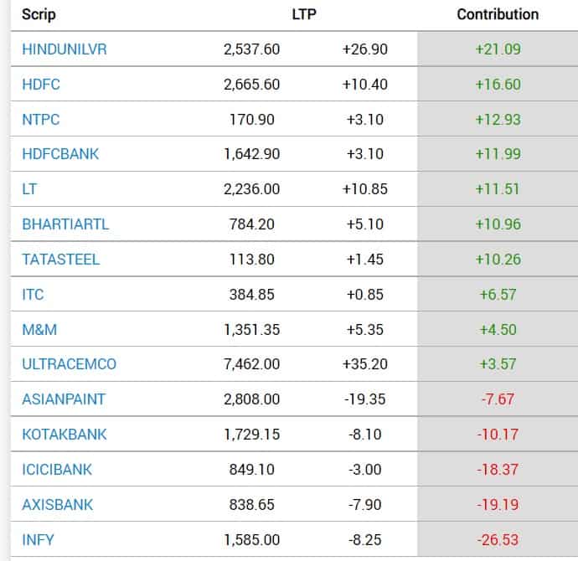Select the KOTAKBANK scrip link
This screenshot has height=561, width=578.
point(65,435)
